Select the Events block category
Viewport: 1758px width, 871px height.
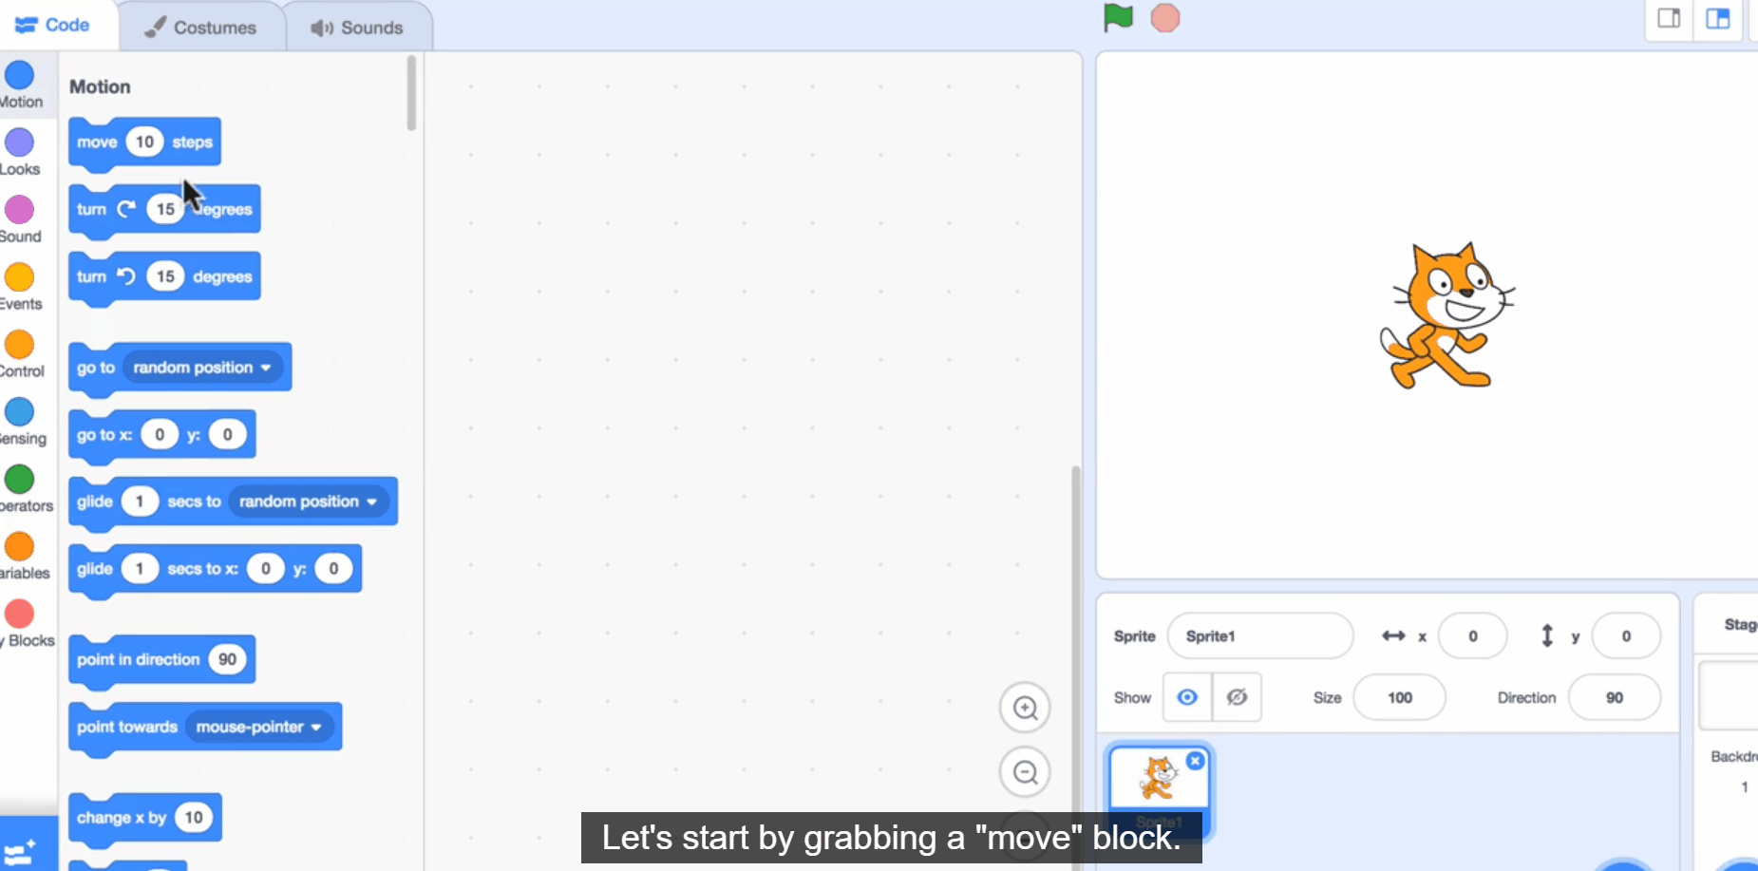pos(19,287)
